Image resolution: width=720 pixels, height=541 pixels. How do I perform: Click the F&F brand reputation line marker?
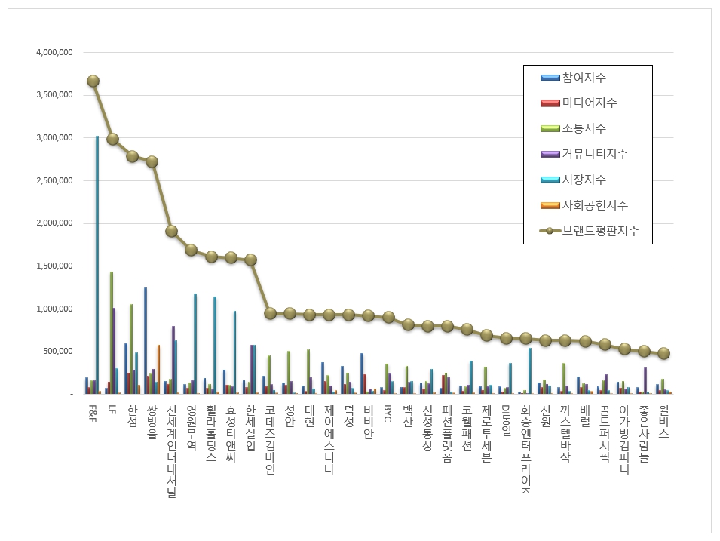[93, 81]
